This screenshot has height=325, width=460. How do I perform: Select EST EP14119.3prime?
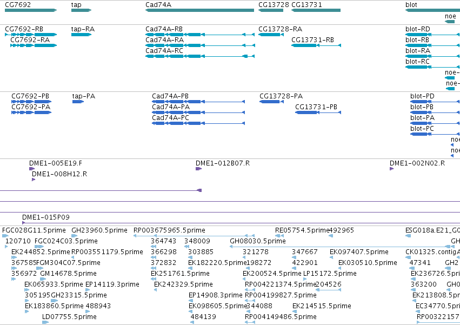[87, 290]
